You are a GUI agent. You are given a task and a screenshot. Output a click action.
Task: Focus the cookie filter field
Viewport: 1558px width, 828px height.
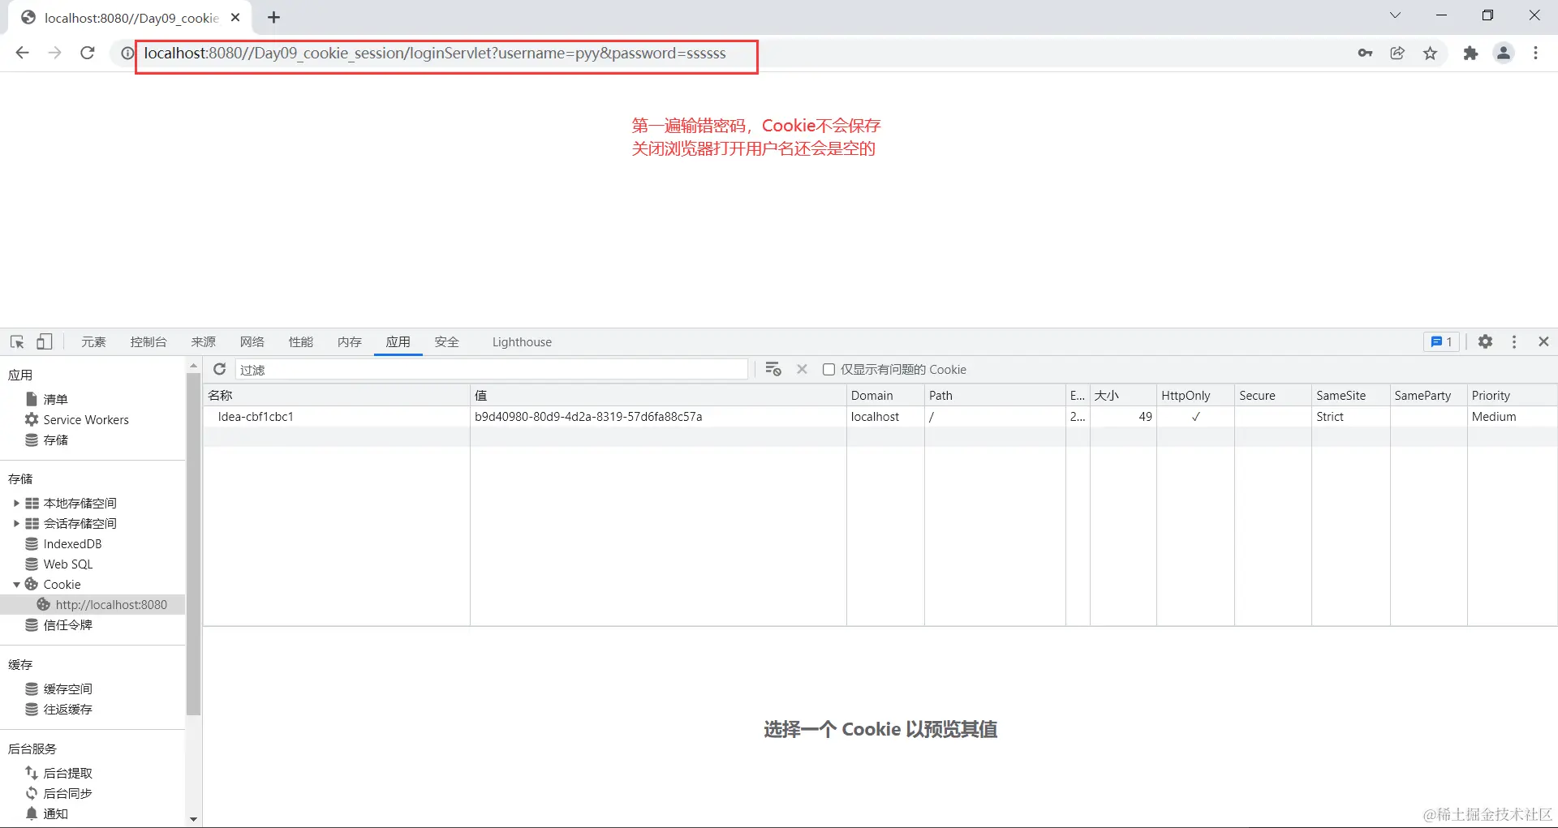[x=492, y=369]
